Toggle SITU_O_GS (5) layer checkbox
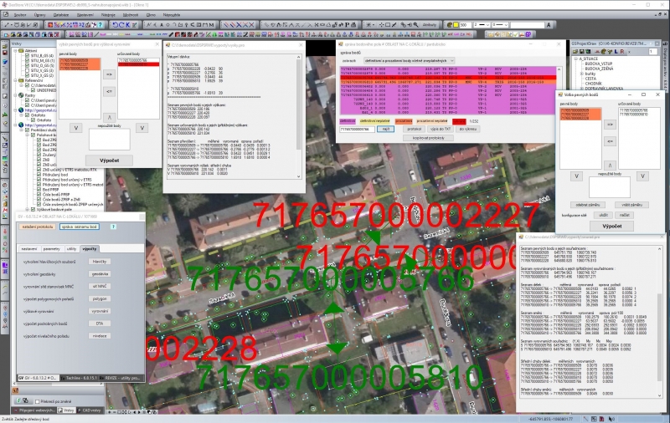This screenshot has width=670, height=423. point(28,66)
